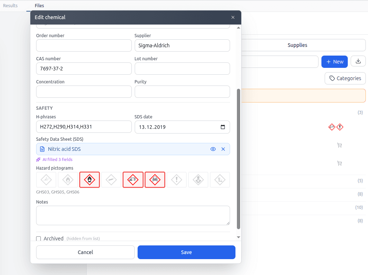Toggle the GHS02 flammable pictogram
This screenshot has height=275, width=368.
68,180
